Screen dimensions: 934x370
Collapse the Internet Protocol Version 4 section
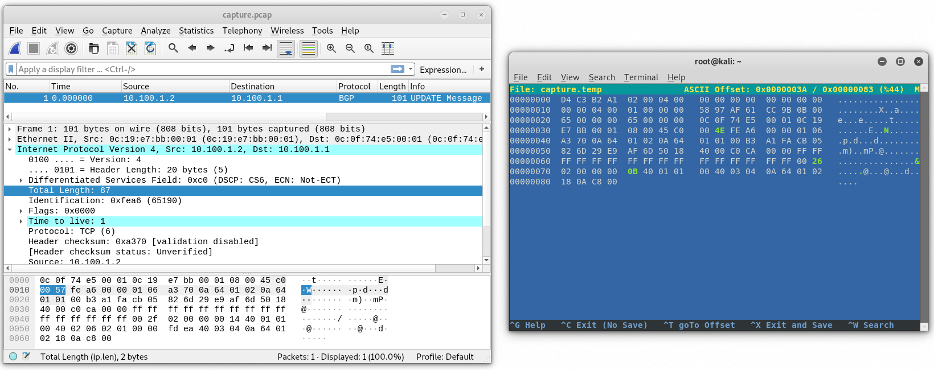coord(10,150)
